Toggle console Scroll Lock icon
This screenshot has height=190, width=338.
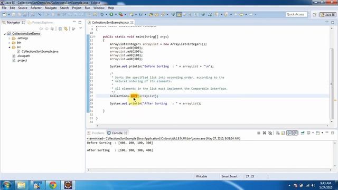(283, 133)
